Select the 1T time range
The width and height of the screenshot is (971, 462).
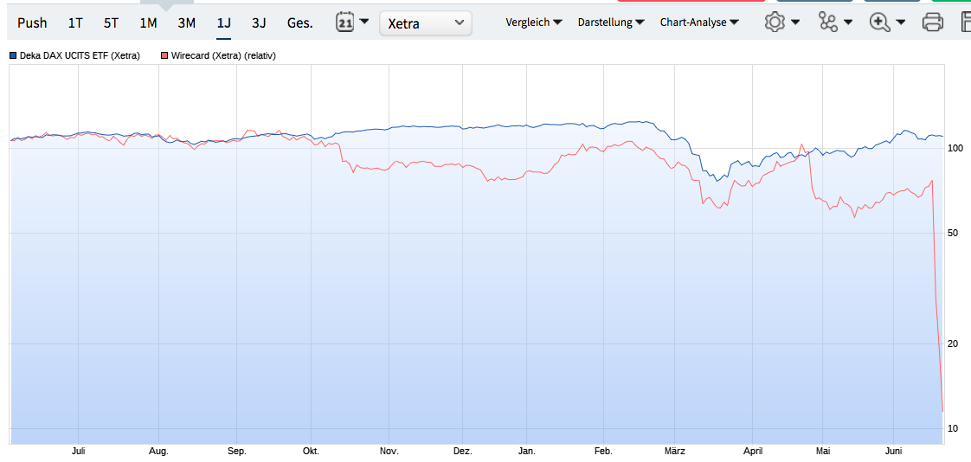pyautogui.click(x=75, y=22)
